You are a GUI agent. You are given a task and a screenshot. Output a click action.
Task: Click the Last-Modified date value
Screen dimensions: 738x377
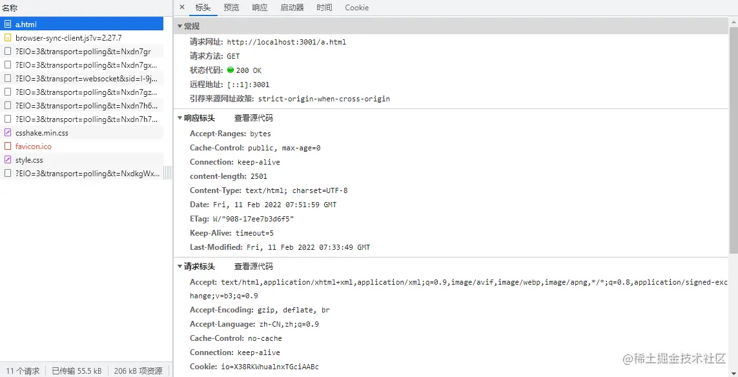308,247
